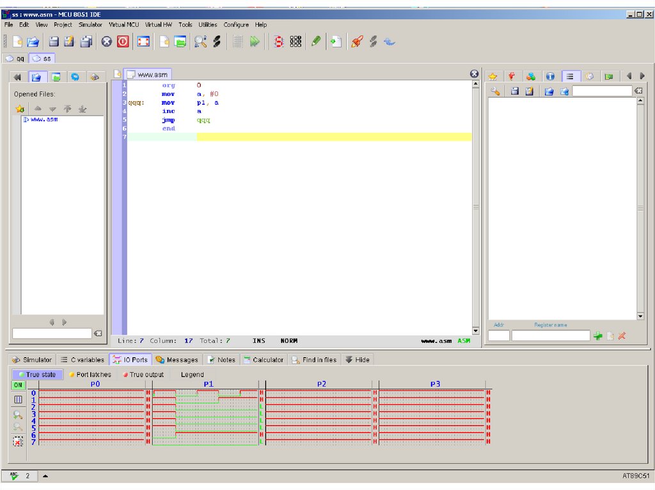Select the True output graph mode
The width and height of the screenshot is (655, 490).
point(143,374)
